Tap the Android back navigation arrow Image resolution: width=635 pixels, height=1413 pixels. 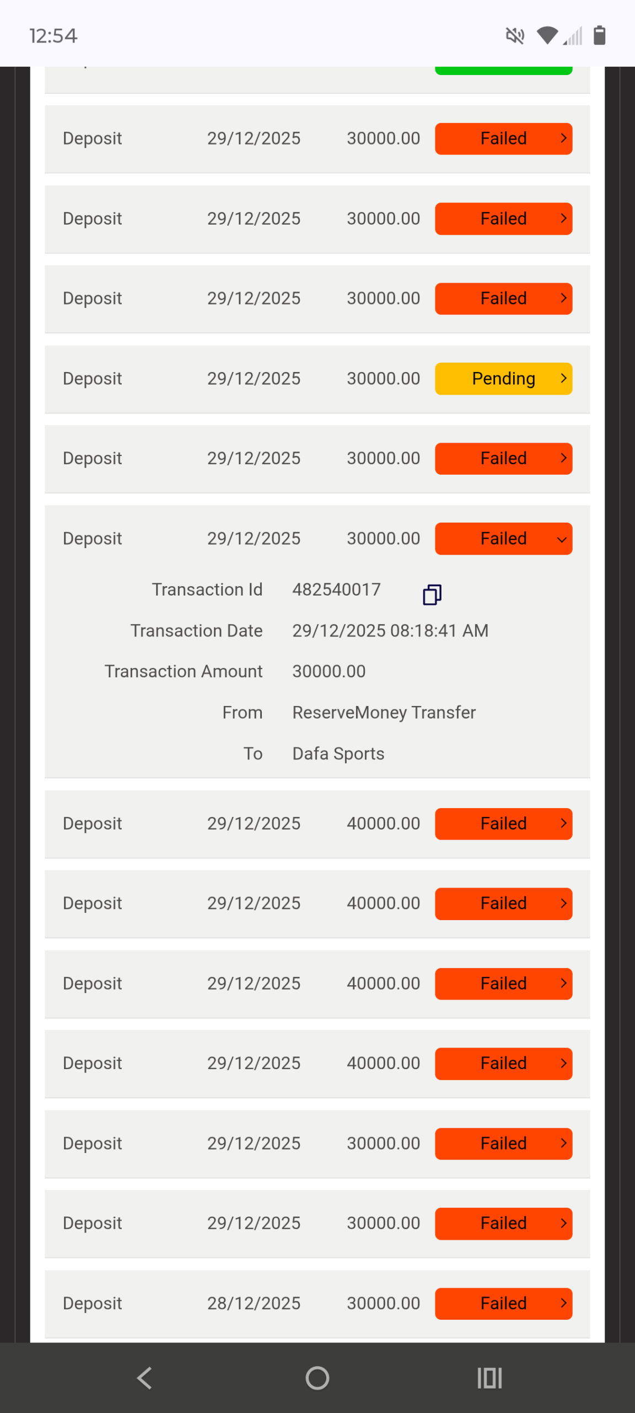pos(144,1378)
